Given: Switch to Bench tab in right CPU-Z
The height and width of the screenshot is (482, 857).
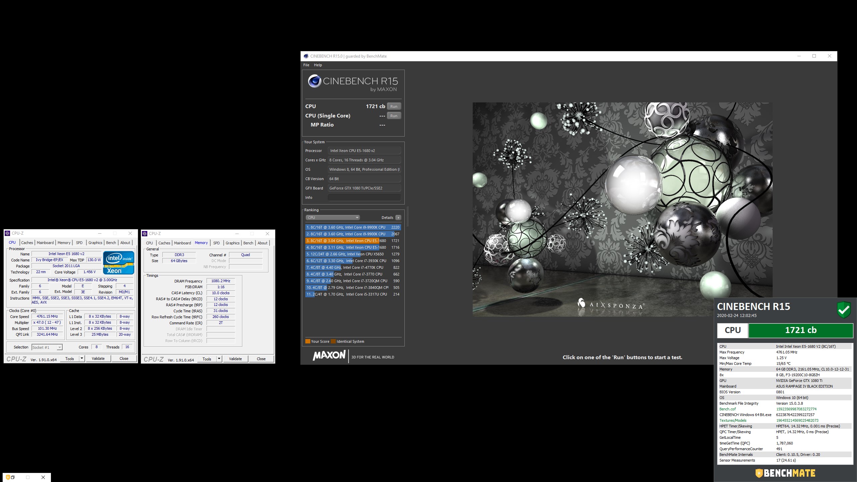Looking at the screenshot, I should point(248,243).
